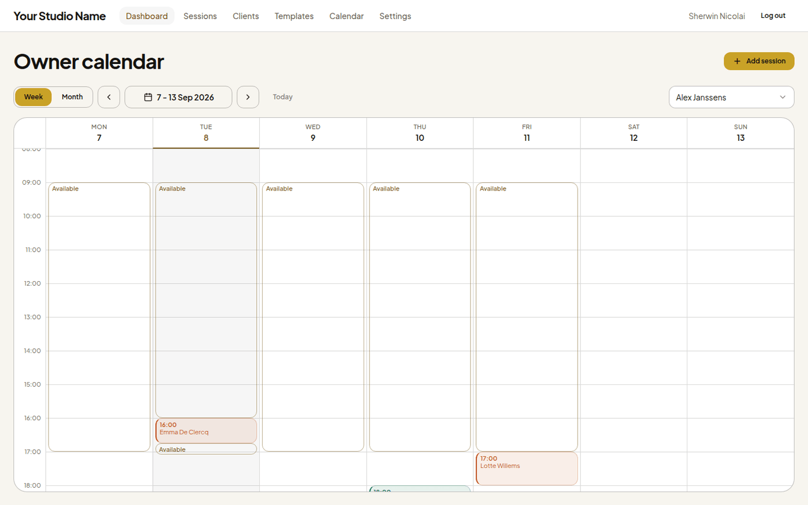Switch to Week view
The image size is (808, 505).
33,97
